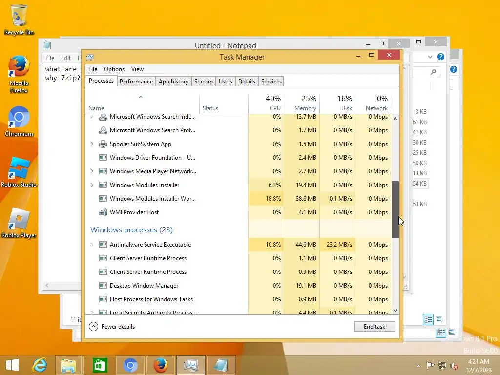
Task: Click scroll up arrow in process list
Action: coord(395,119)
